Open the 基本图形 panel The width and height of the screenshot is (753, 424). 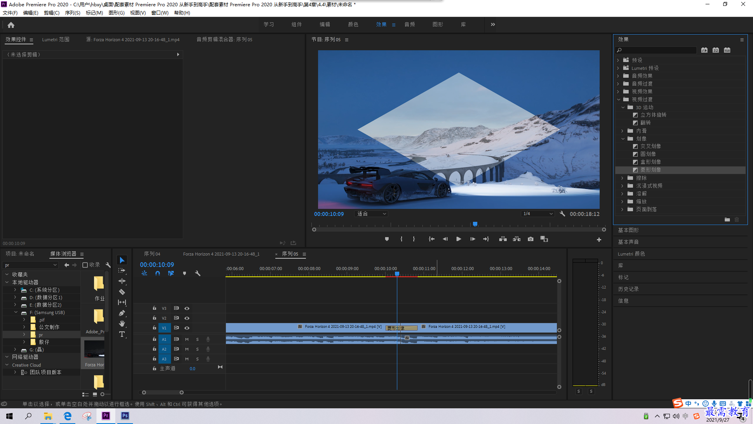pyautogui.click(x=628, y=230)
